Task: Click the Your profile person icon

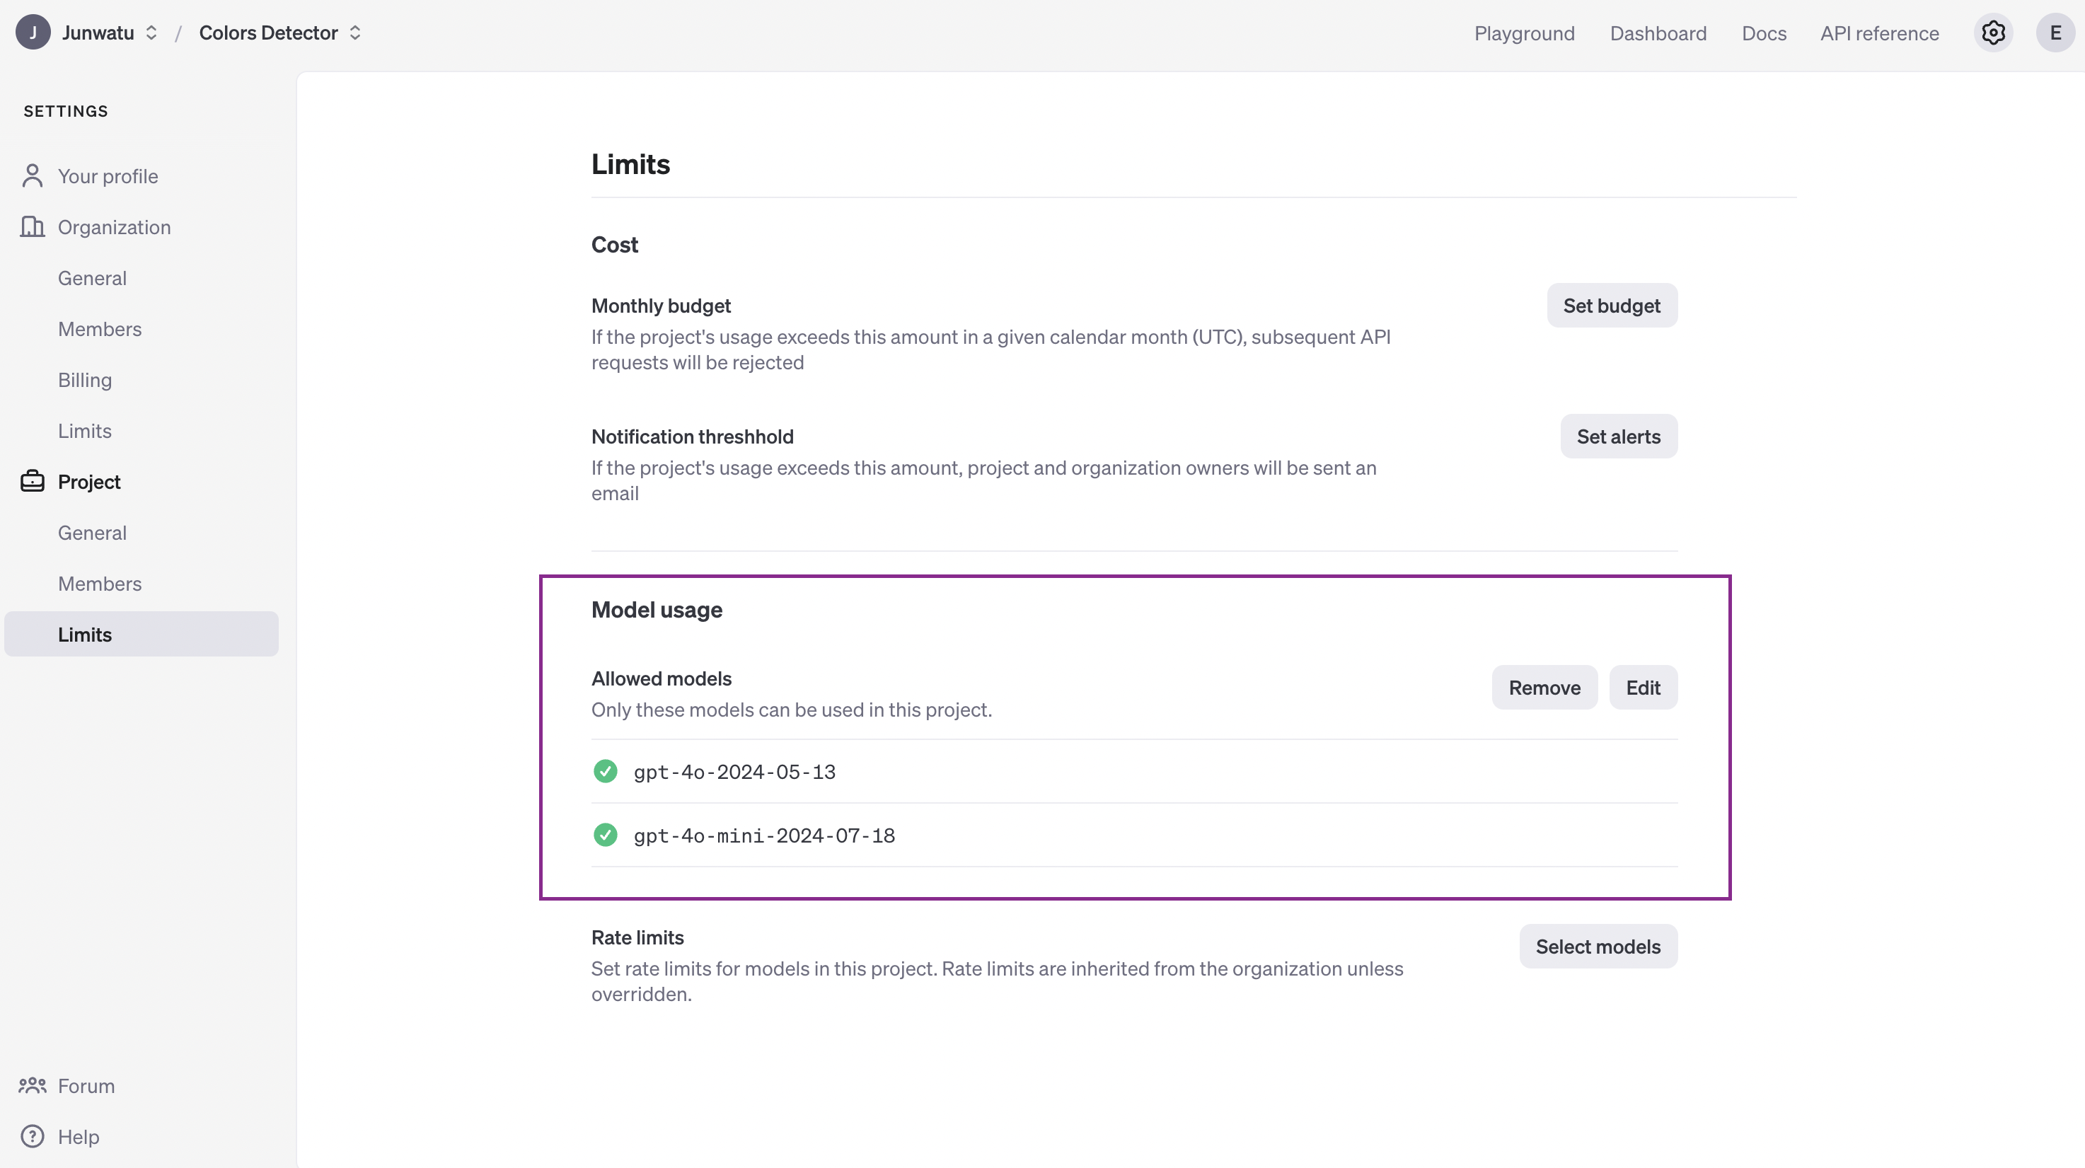Action: tap(33, 175)
